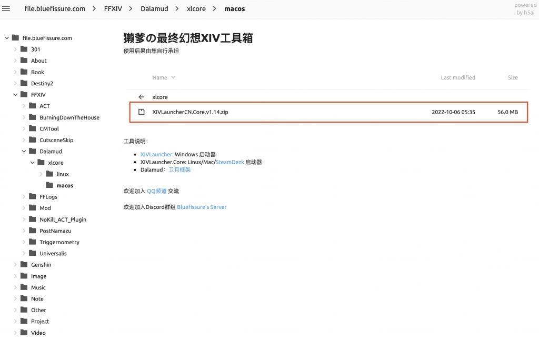Click the FFXIV folder icon in sidebar
This screenshot has height=340, width=539.
23,94
